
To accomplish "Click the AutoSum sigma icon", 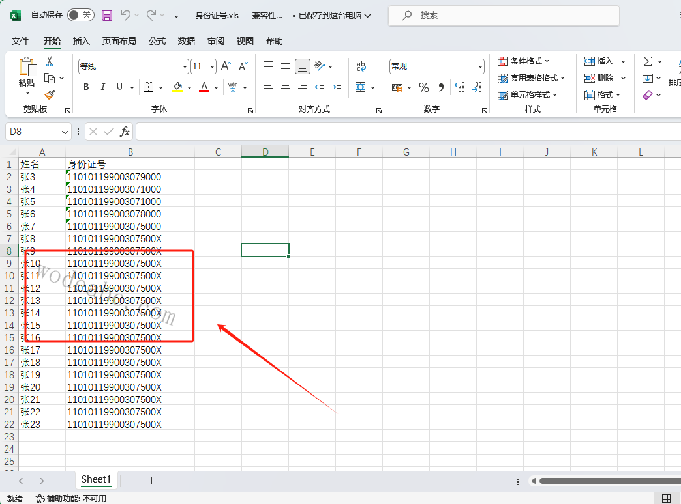I will 648,61.
